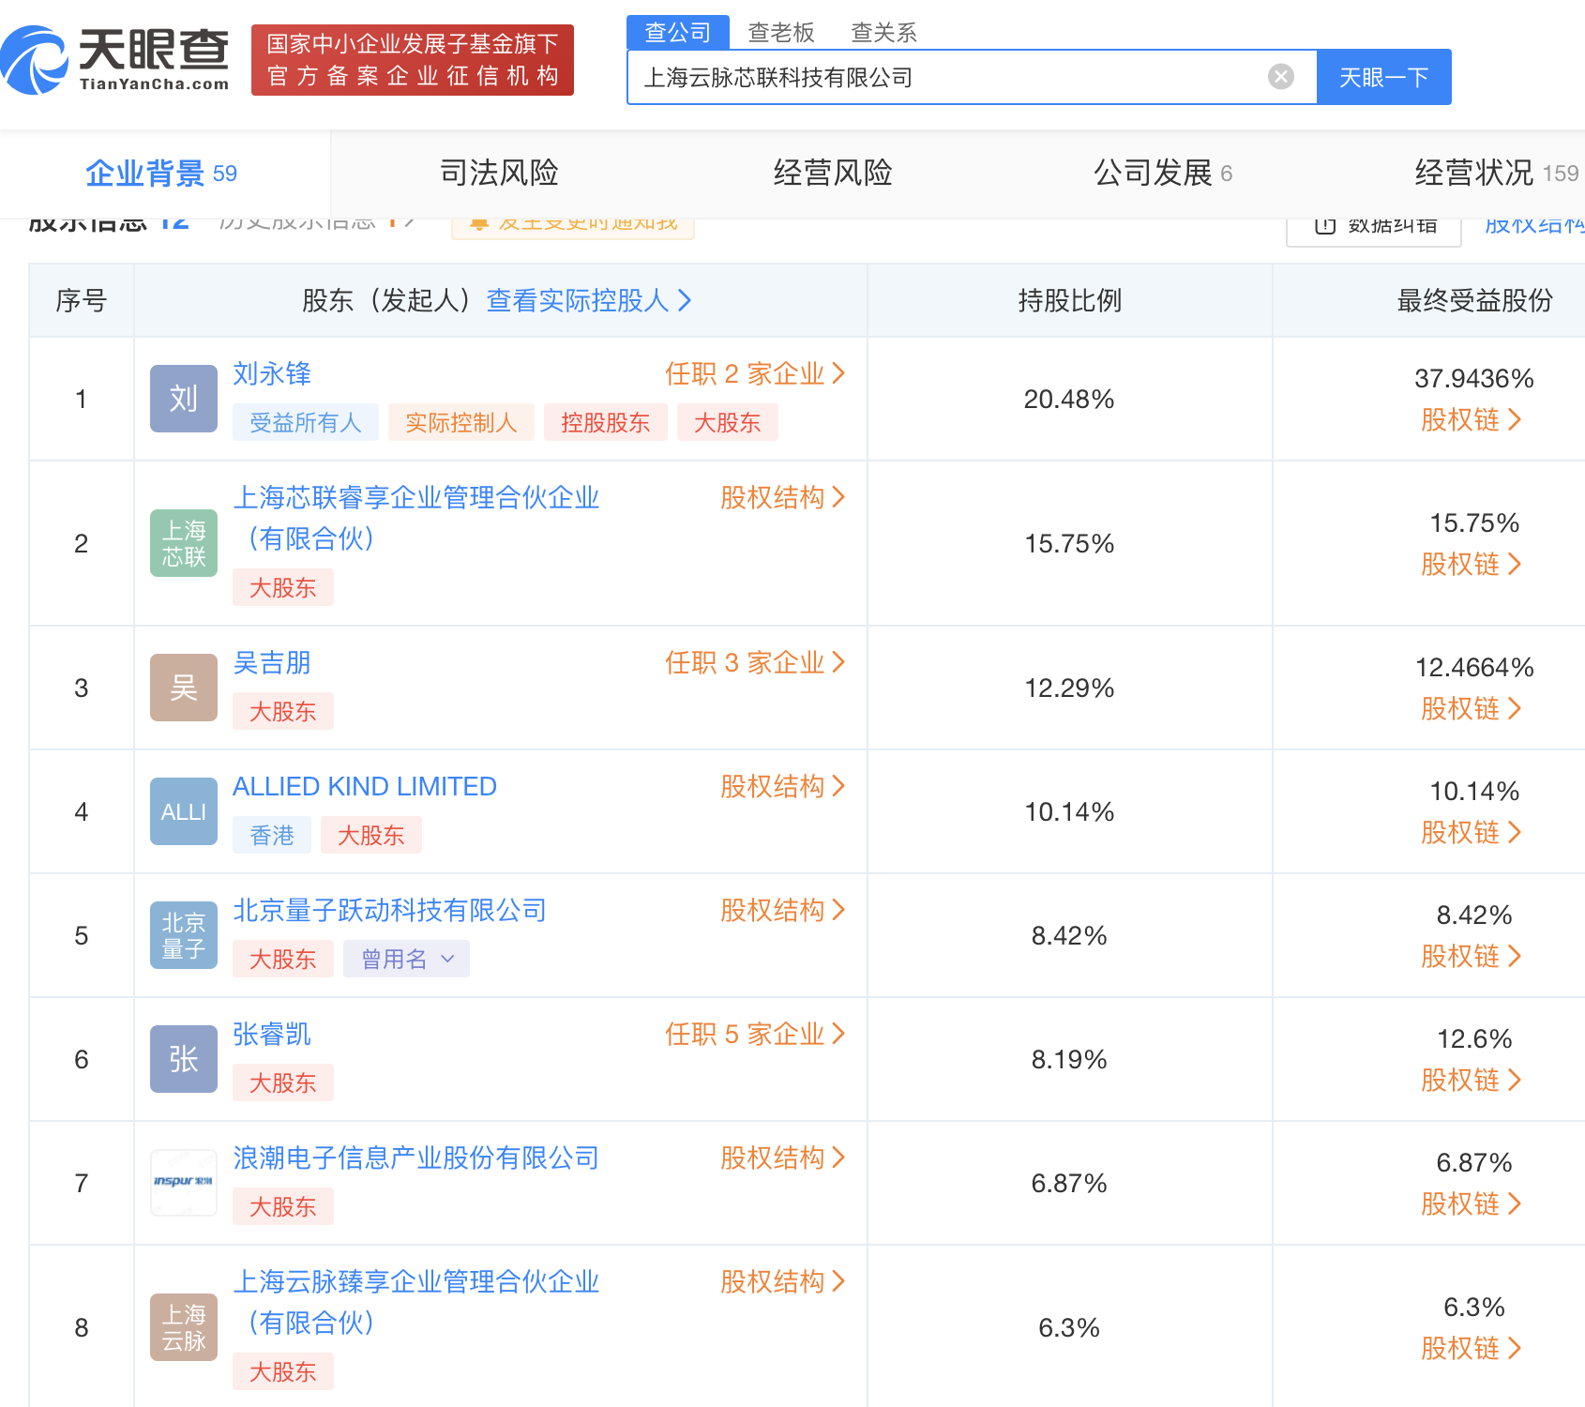The image size is (1585, 1407).
Task: Open 浪潮电子信息产业股份有限公司 company page
Action: pos(416,1157)
